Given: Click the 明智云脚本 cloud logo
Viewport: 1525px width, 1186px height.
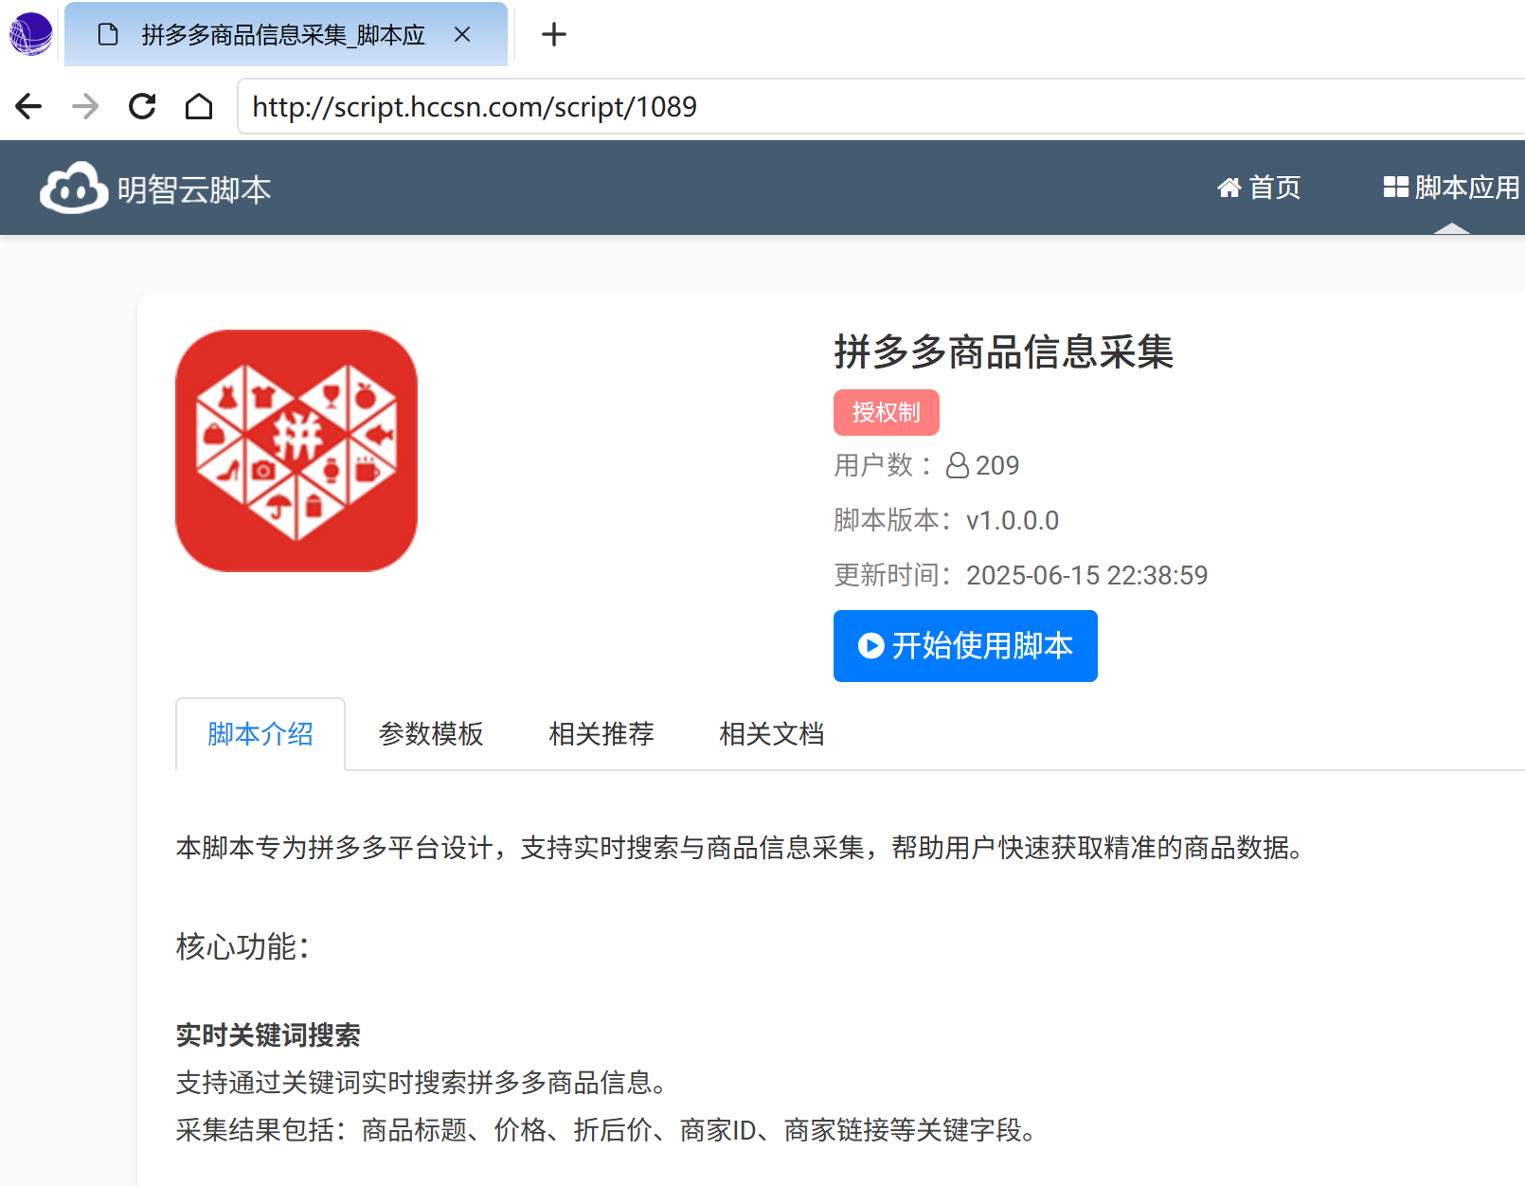Looking at the screenshot, I should (x=74, y=188).
